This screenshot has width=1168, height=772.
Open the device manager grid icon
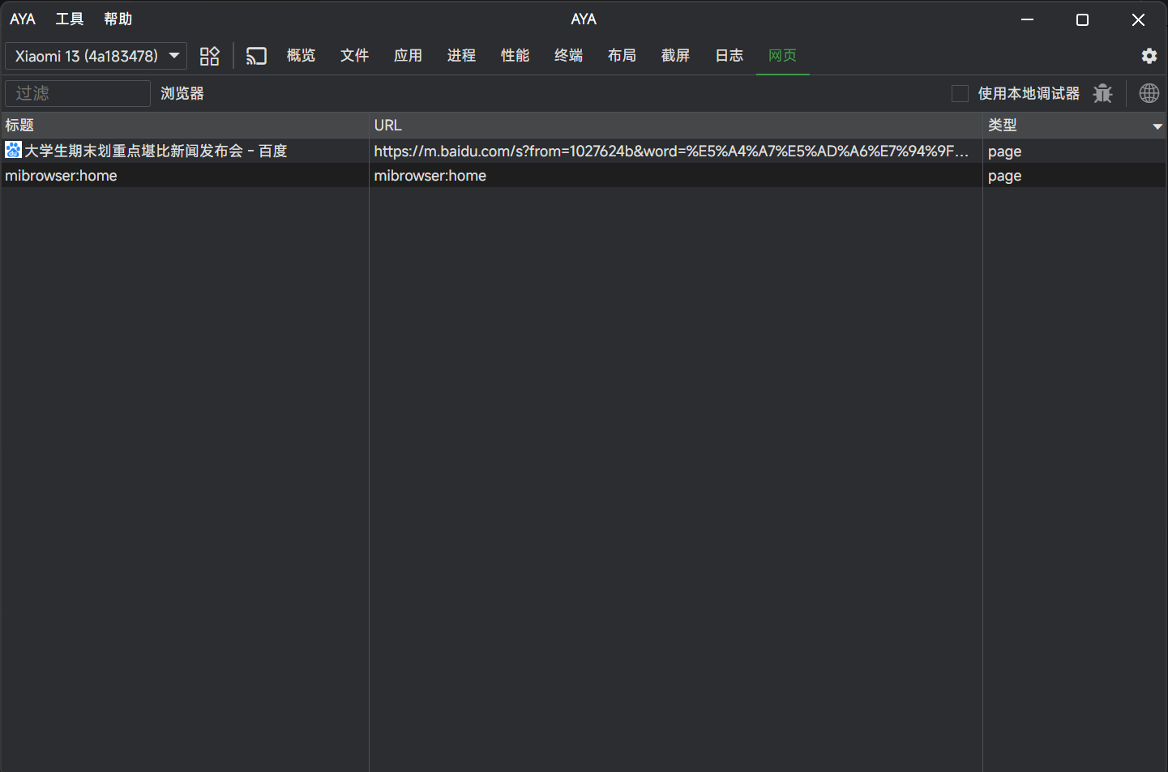click(x=210, y=56)
